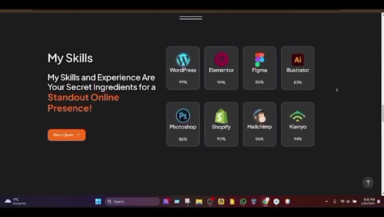
Task: Open the taskbar clock and date
Action: point(368,201)
